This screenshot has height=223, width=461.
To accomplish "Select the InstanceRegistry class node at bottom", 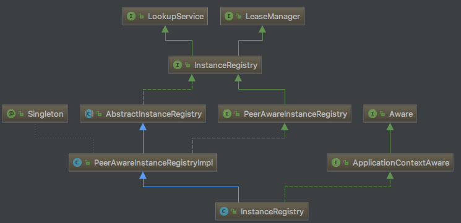I will coord(262,211).
